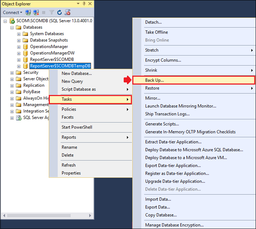This screenshot has width=256, height=229.
Task: Select Facets in context menu
Action: 91,117
